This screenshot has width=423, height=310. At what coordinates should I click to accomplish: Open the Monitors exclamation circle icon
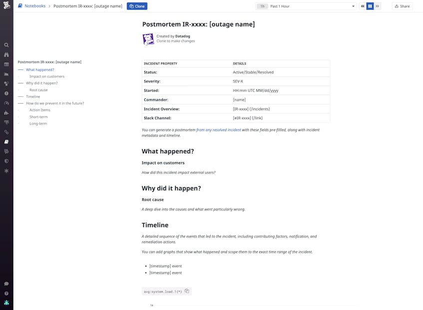(6, 93)
